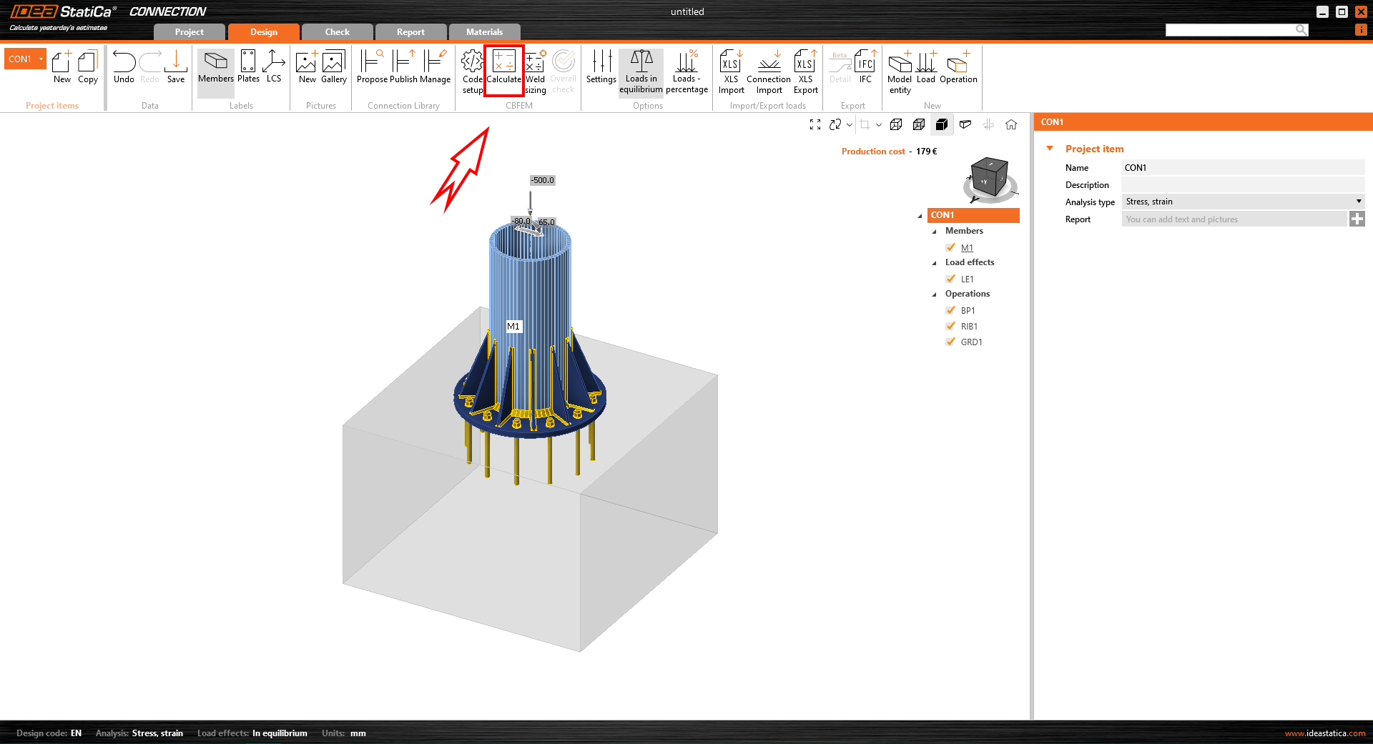The height and width of the screenshot is (744, 1373).
Task: Click the Weld sizing tool
Action: (x=536, y=71)
